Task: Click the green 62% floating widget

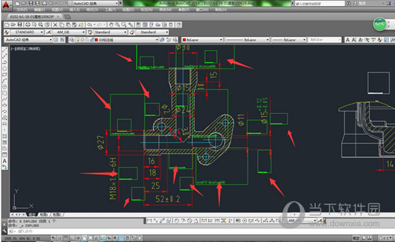Action: click(380, 24)
